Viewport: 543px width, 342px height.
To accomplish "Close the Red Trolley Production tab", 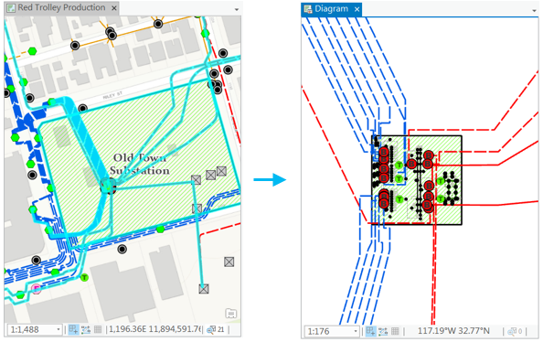I will (114, 8).
